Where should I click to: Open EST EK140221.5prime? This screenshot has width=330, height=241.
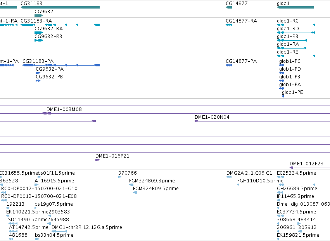click(28, 212)
